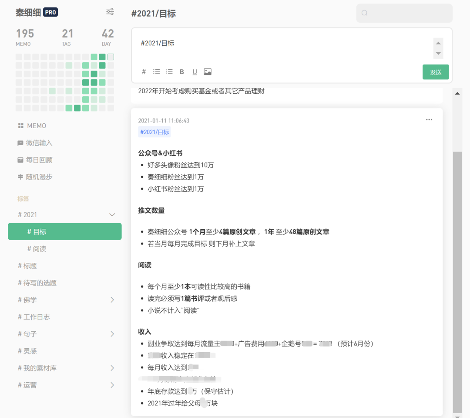Click the 195 MEMO counter
This screenshot has height=418, width=470.
(25, 37)
